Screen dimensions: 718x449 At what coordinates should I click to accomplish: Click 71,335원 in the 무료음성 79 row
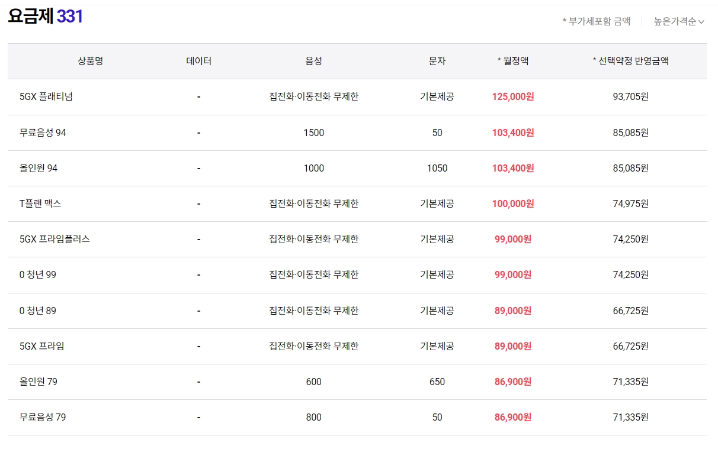[630, 417]
